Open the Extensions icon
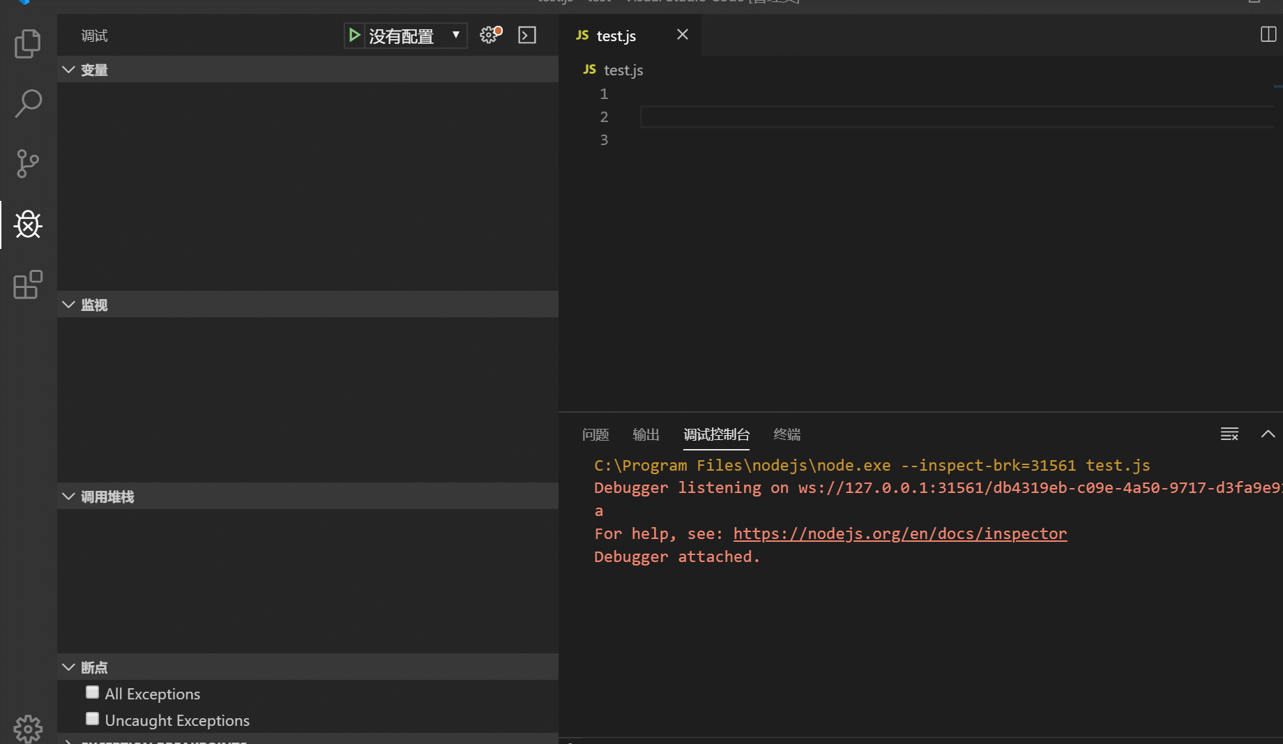 27,284
